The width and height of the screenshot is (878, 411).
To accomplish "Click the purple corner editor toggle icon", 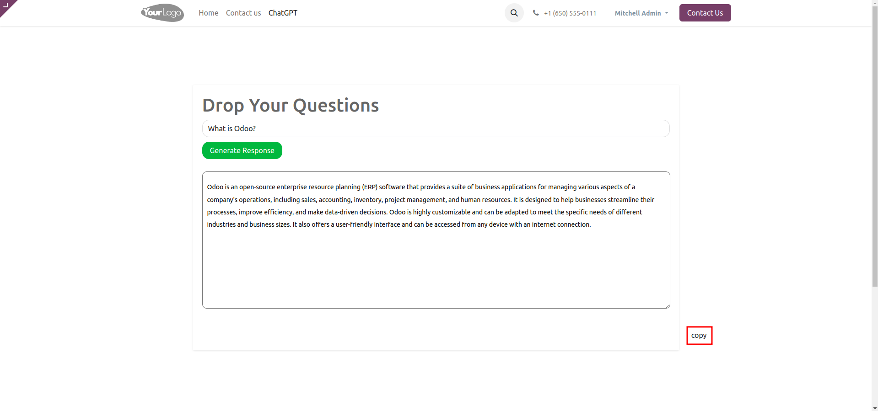I will point(6,5).
